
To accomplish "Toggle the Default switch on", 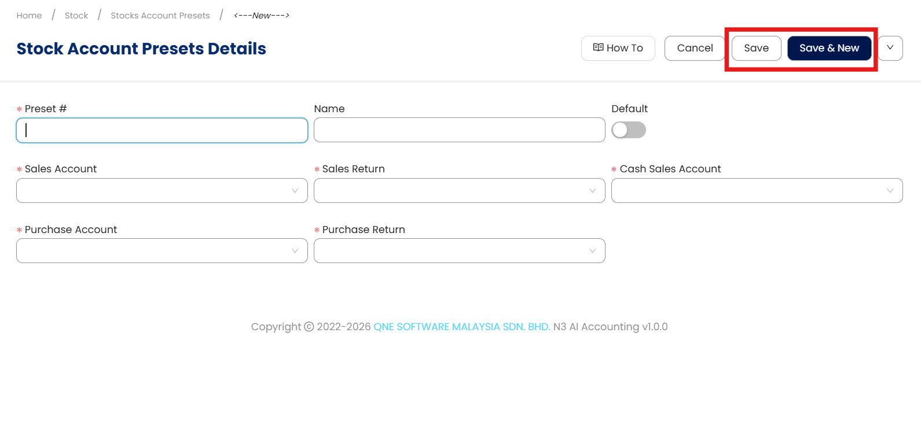I will [629, 130].
